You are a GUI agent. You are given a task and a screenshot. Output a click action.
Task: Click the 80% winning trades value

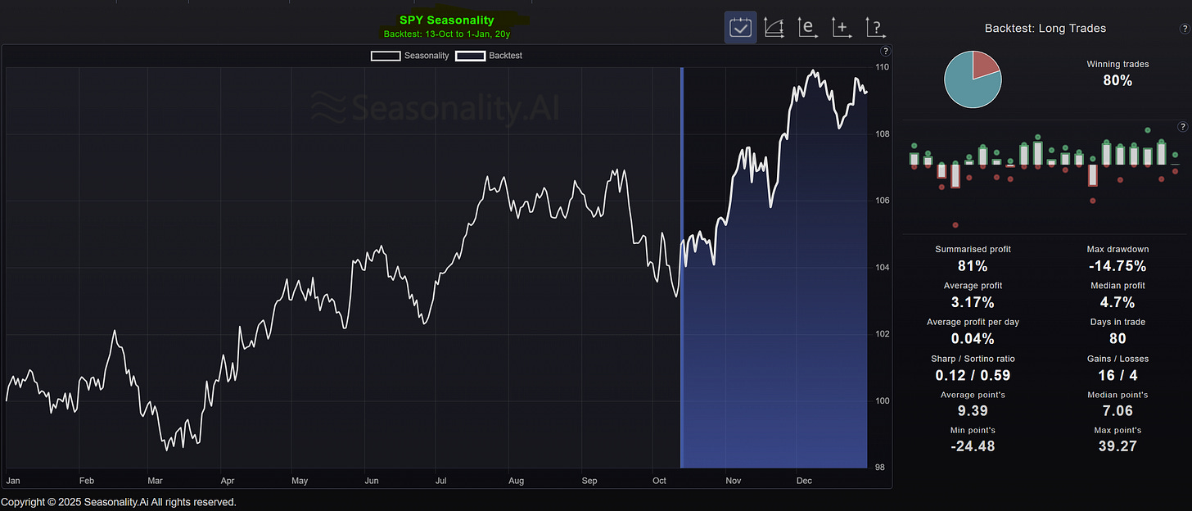1117,80
